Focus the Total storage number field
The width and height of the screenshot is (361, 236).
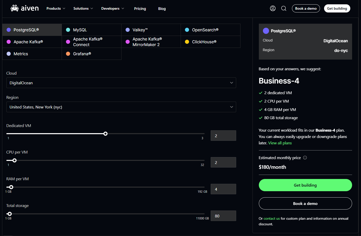223,216
